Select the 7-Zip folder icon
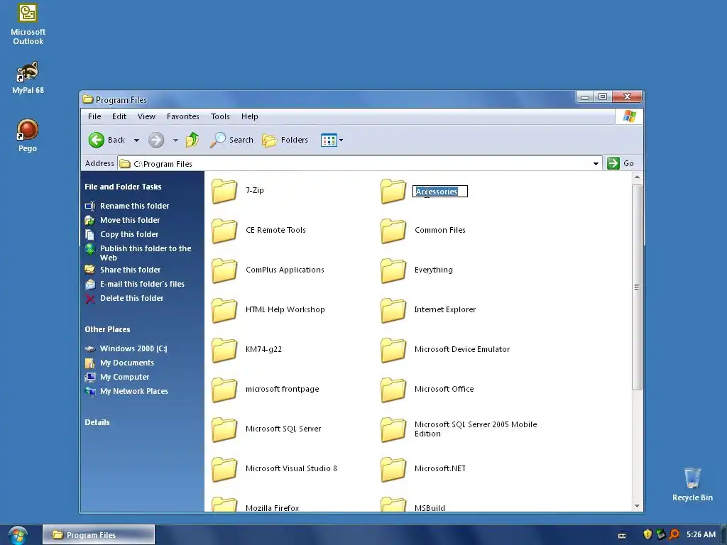Screen dimensions: 727x545 pos(224,191)
